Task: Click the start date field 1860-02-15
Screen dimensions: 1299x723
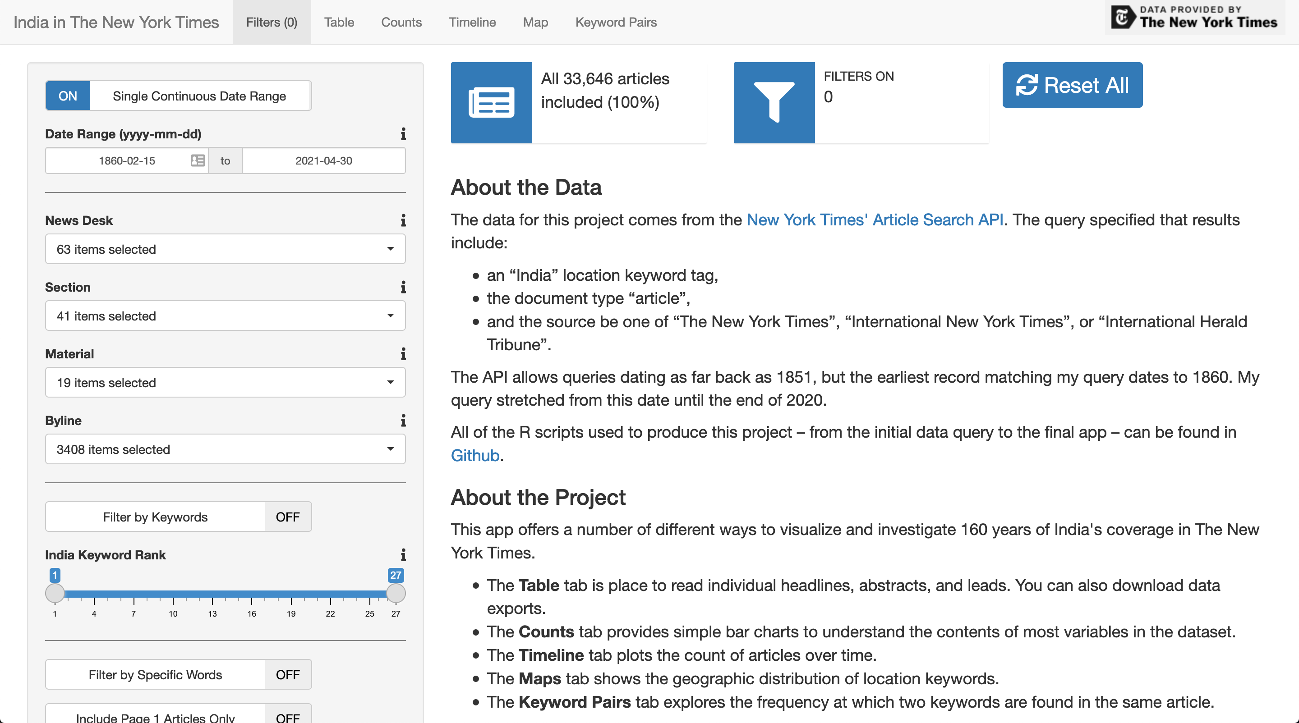Action: point(127,161)
